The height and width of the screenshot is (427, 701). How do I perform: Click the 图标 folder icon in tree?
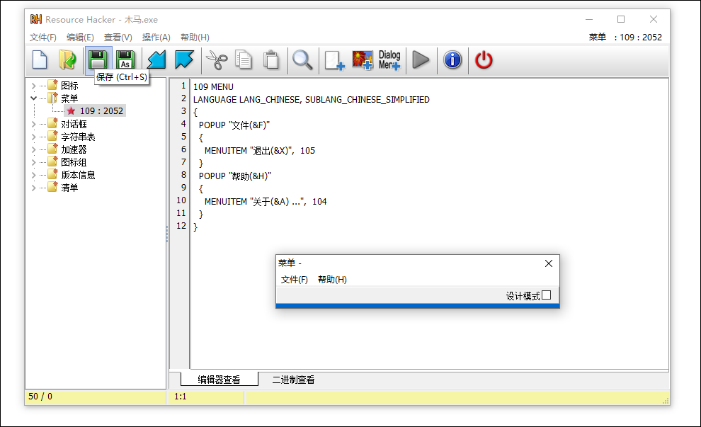click(53, 85)
